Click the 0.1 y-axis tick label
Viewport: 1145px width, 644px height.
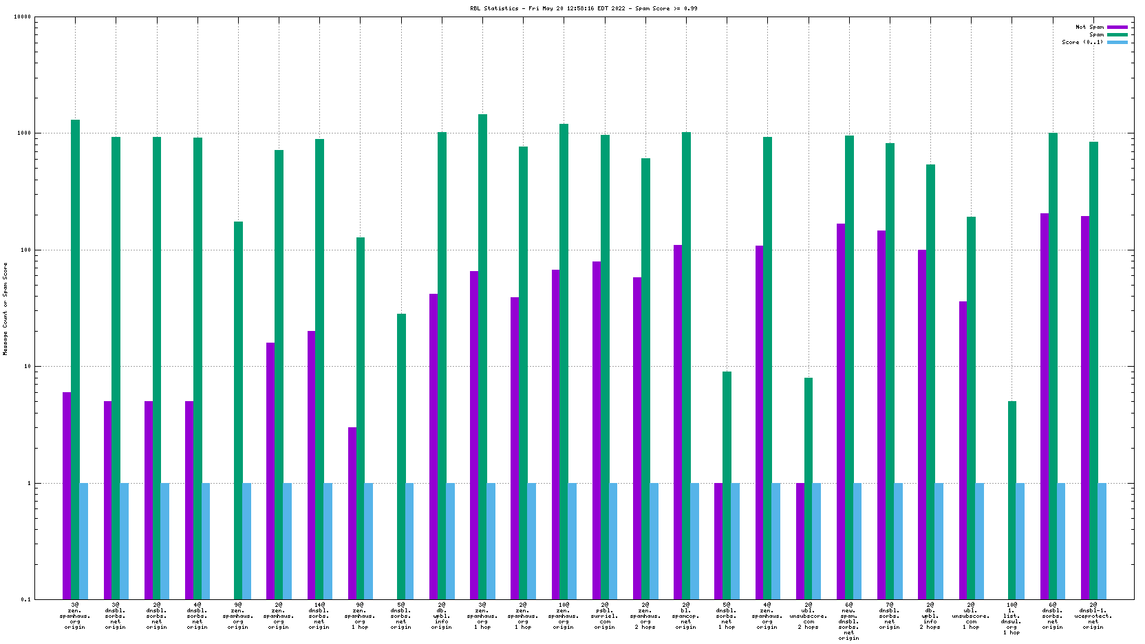tap(25, 600)
